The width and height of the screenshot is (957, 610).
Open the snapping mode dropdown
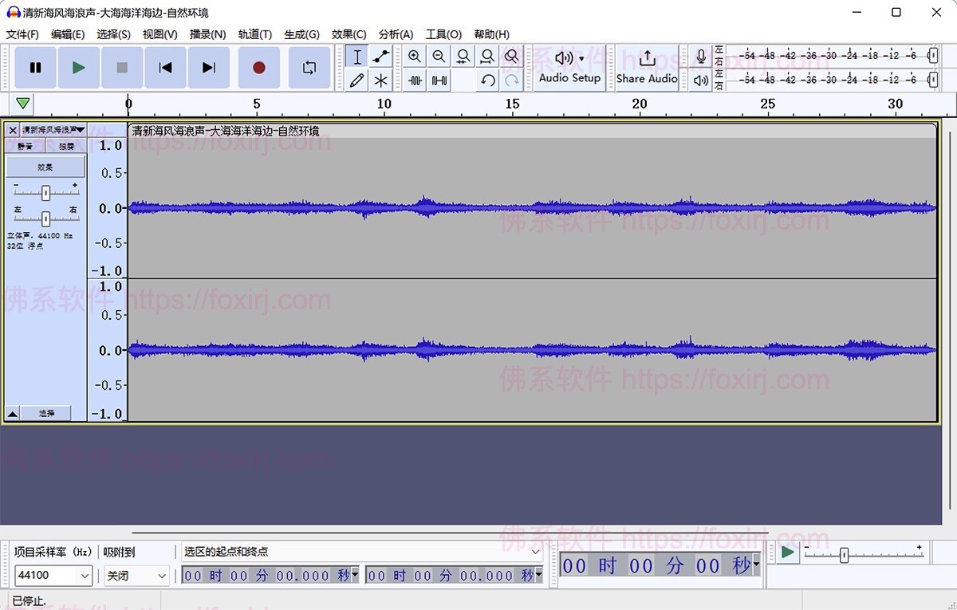click(135, 576)
